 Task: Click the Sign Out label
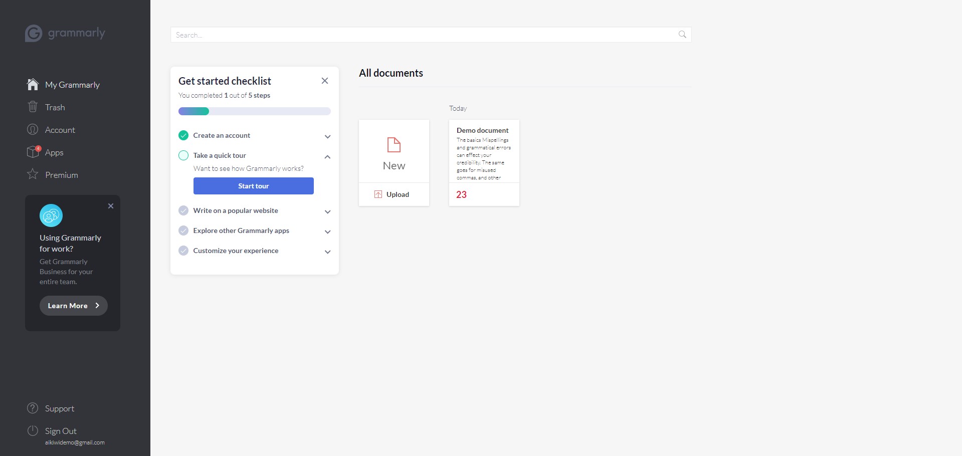click(x=61, y=431)
